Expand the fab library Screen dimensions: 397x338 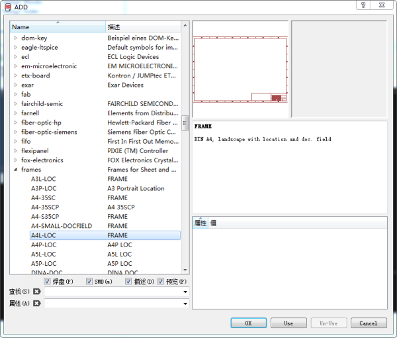click(16, 94)
